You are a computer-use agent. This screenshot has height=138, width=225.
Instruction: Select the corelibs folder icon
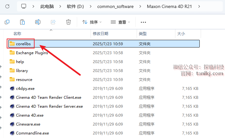click(12, 44)
